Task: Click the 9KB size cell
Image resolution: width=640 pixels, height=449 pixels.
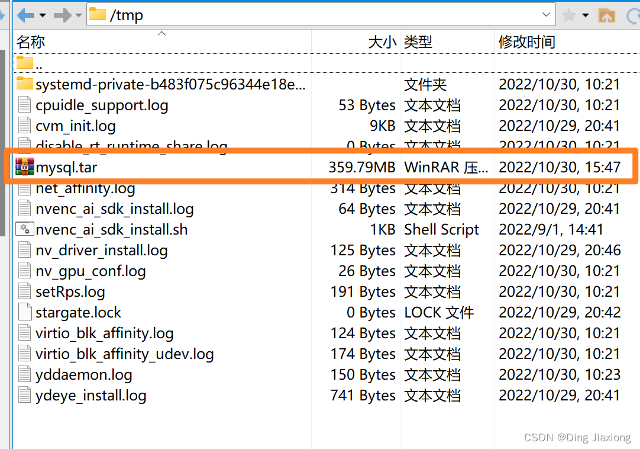Action: tap(383, 126)
